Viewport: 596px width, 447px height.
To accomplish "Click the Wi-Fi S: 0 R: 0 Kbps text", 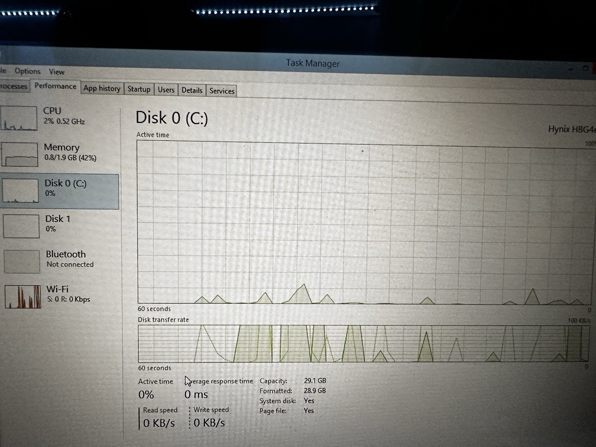I will (69, 294).
